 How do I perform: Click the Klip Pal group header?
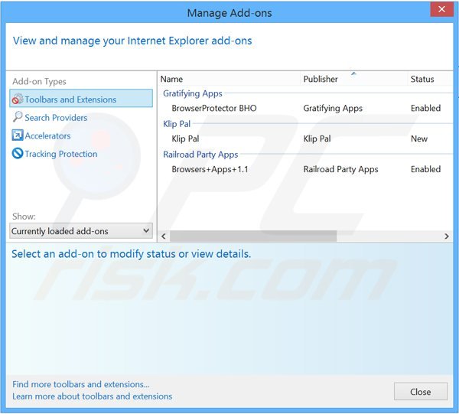coord(177,124)
